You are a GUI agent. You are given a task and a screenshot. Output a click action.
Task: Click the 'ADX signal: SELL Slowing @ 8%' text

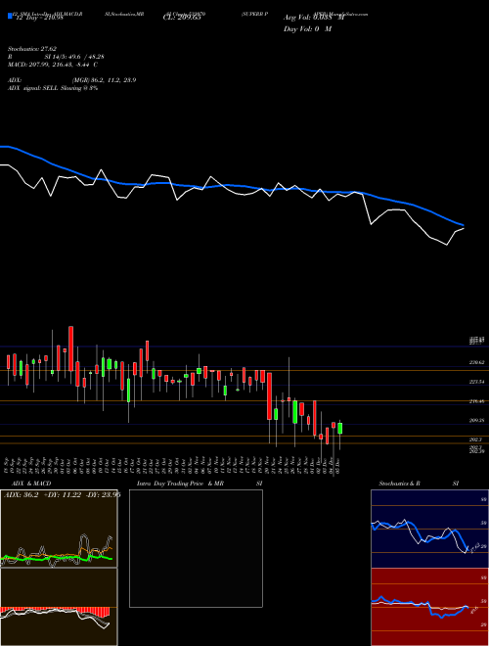(53, 88)
